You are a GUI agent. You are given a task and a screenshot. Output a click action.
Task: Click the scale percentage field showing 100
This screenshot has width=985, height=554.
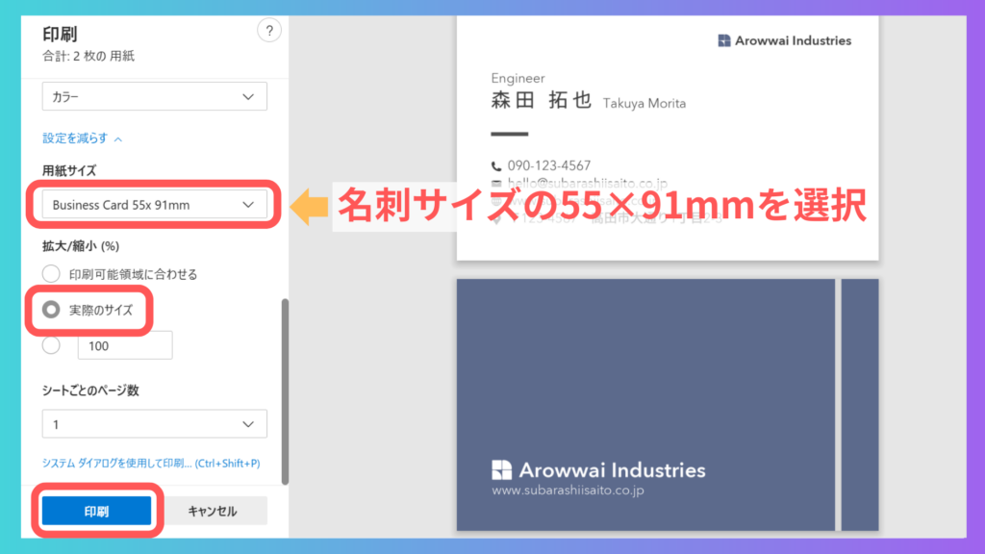(x=129, y=345)
